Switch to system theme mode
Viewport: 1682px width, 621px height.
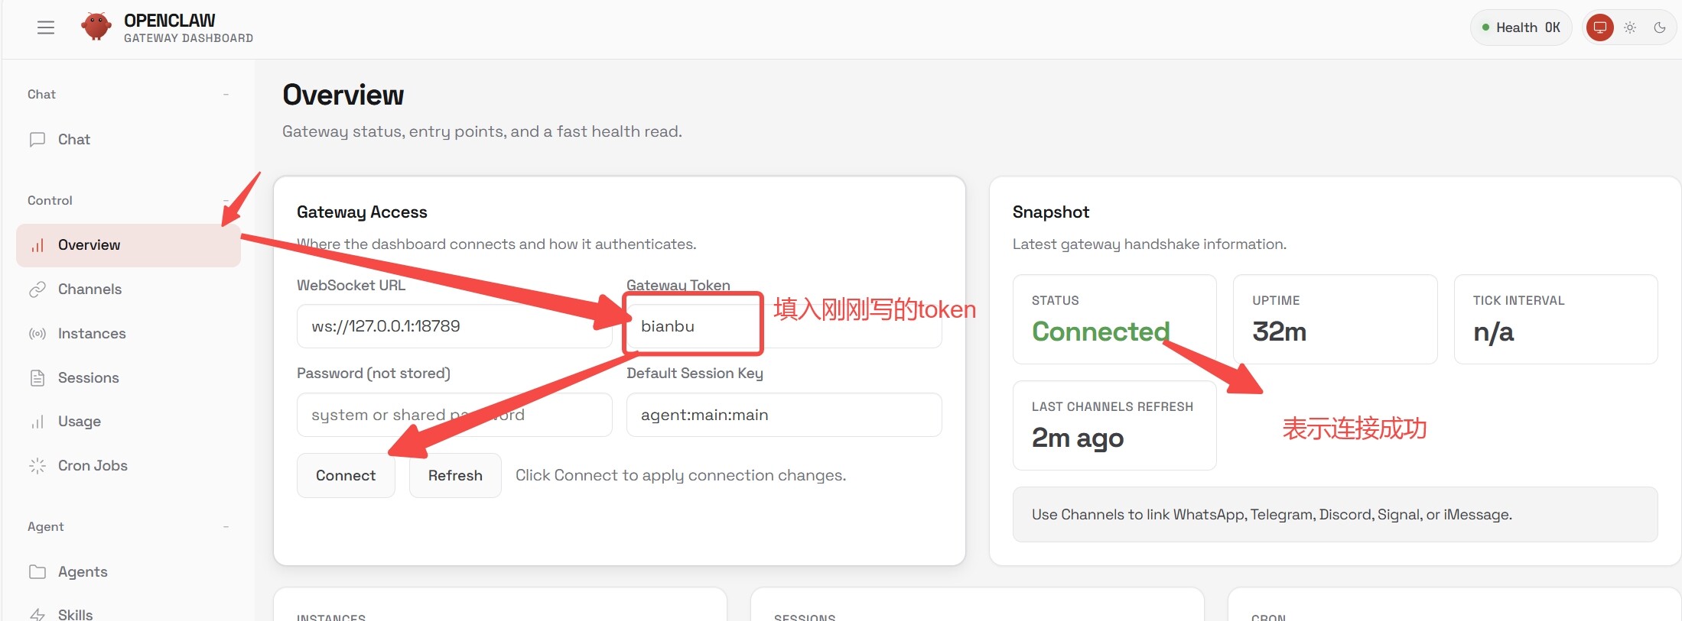[1599, 27]
